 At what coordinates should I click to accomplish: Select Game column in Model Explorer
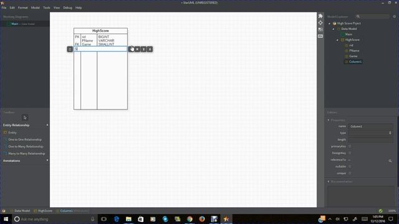(353, 56)
